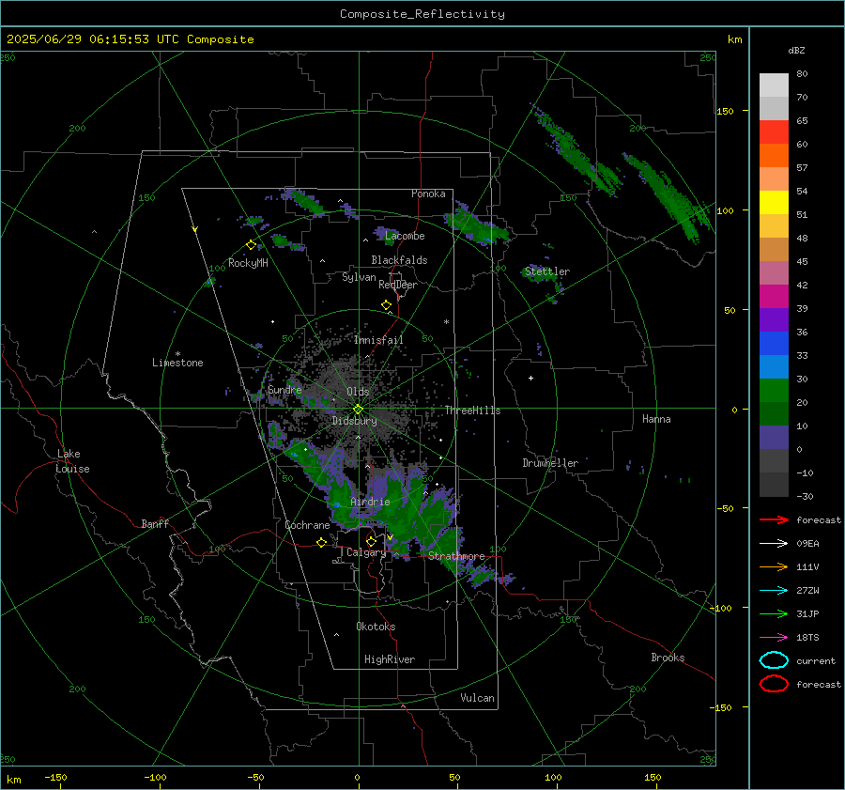Click the white 09EA arrow icon
Image resolution: width=845 pixels, height=790 pixels.
coord(774,544)
